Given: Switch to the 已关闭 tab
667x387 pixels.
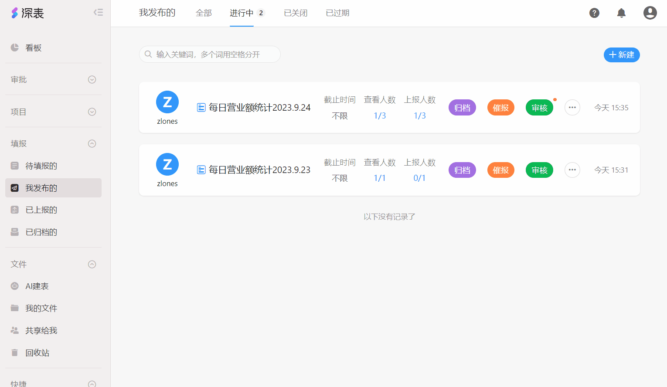Looking at the screenshot, I should [x=296, y=13].
